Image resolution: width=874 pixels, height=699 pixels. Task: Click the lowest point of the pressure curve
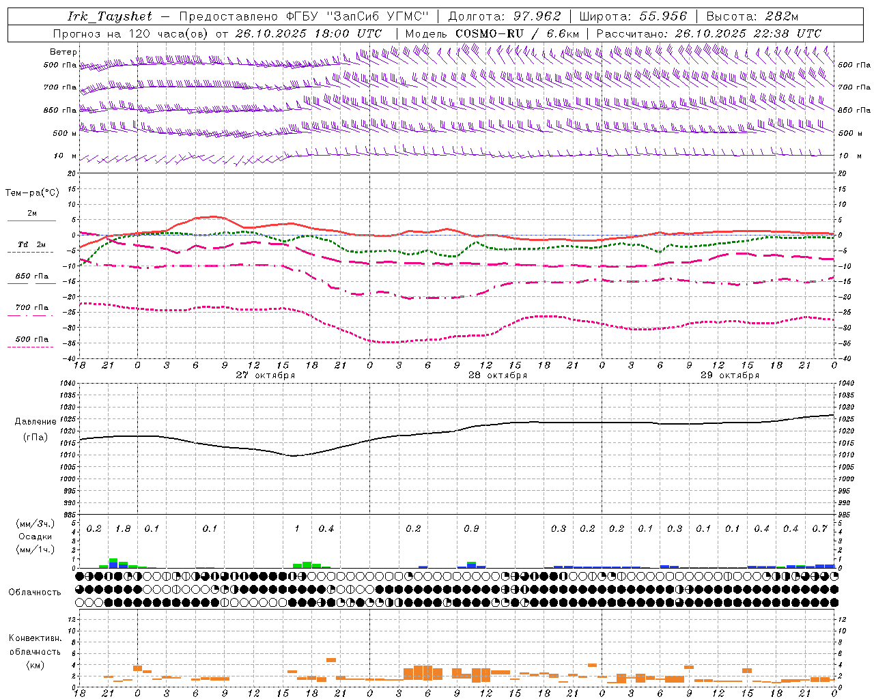point(294,455)
